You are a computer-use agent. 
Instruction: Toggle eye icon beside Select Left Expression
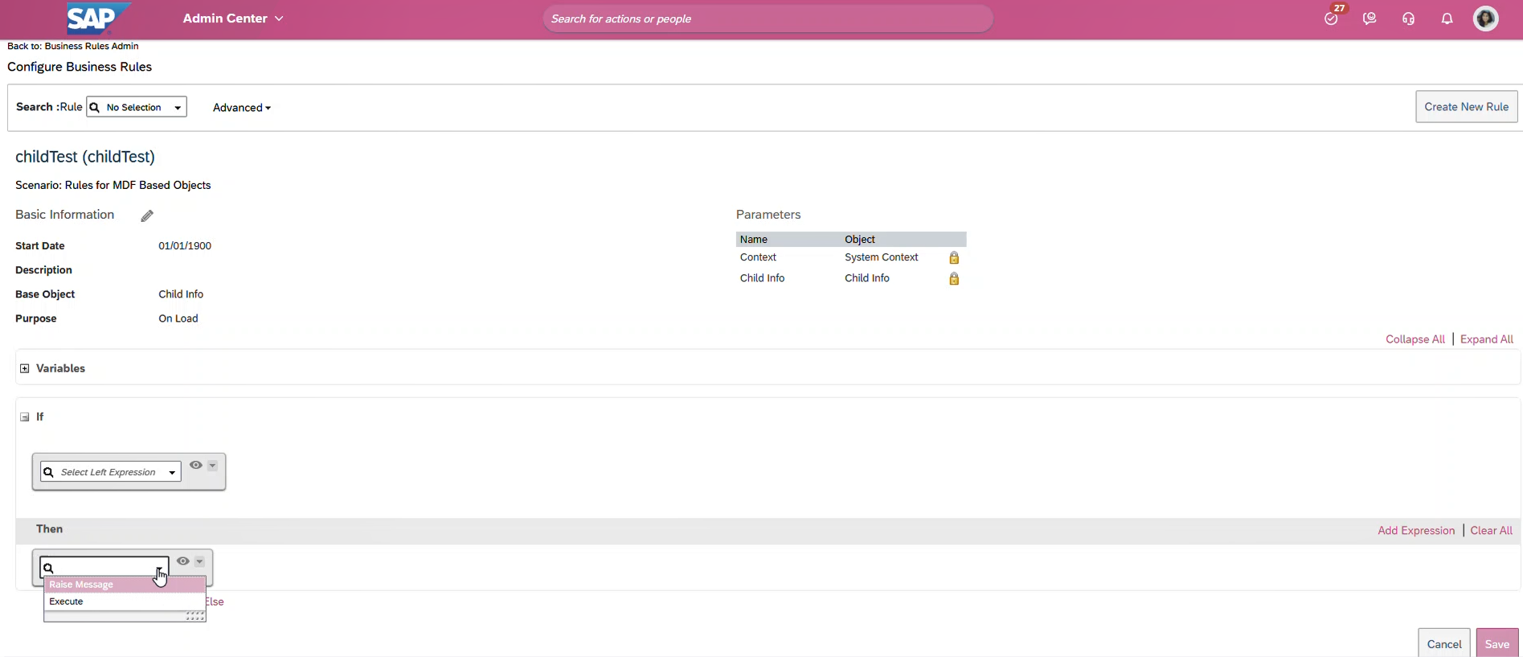click(x=196, y=465)
